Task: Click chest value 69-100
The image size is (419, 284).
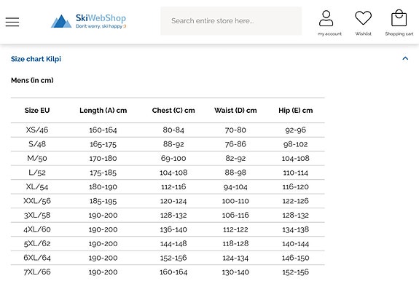Action: (x=173, y=158)
